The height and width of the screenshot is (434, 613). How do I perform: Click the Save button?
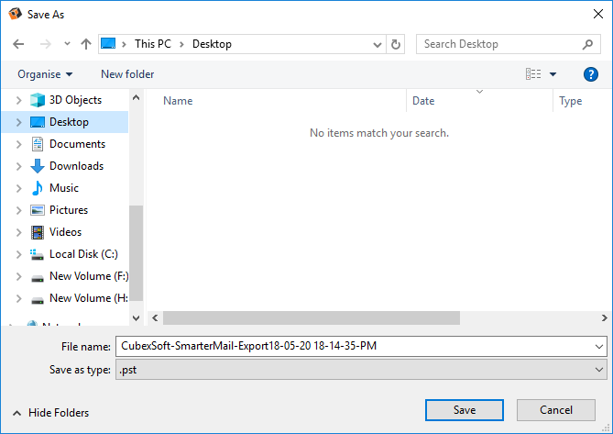(x=464, y=409)
